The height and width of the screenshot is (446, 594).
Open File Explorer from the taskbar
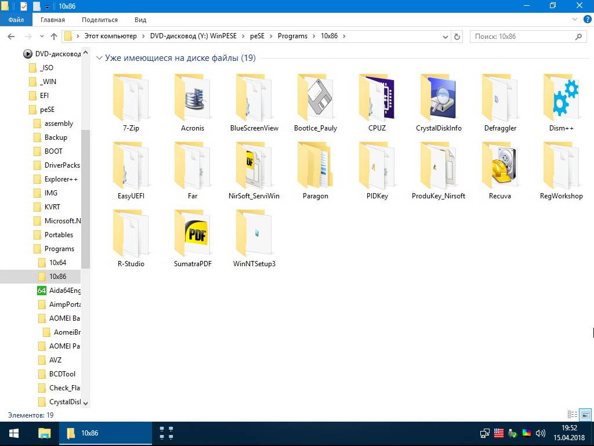(44, 433)
